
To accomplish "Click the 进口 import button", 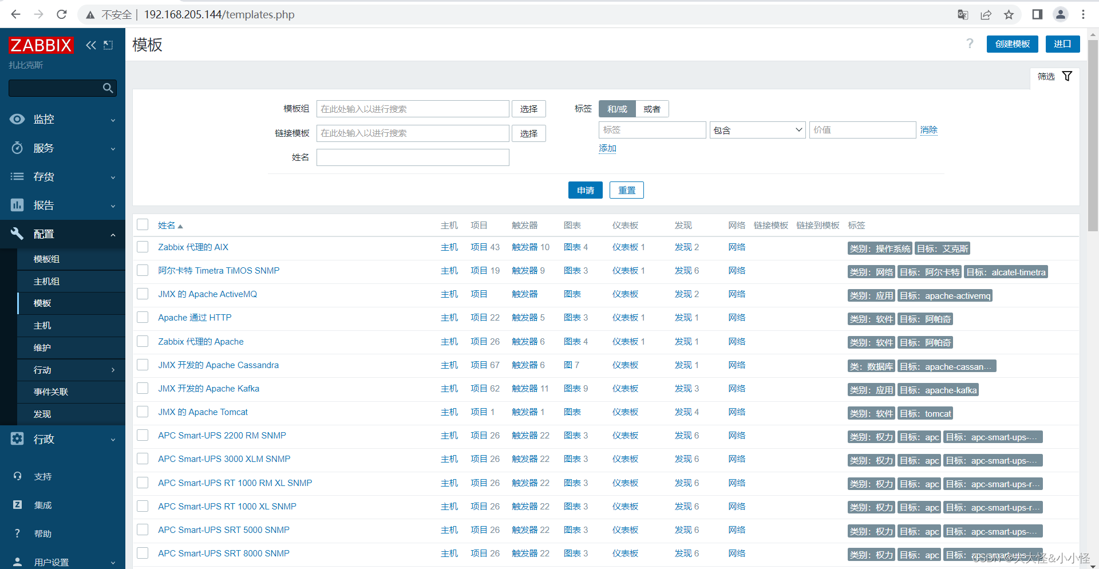I will pyautogui.click(x=1062, y=44).
